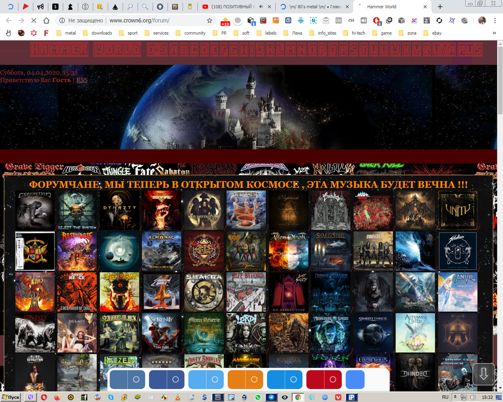Open the HAMMER WORLD header link
Screen dimensions: 503x402
click(x=86, y=50)
